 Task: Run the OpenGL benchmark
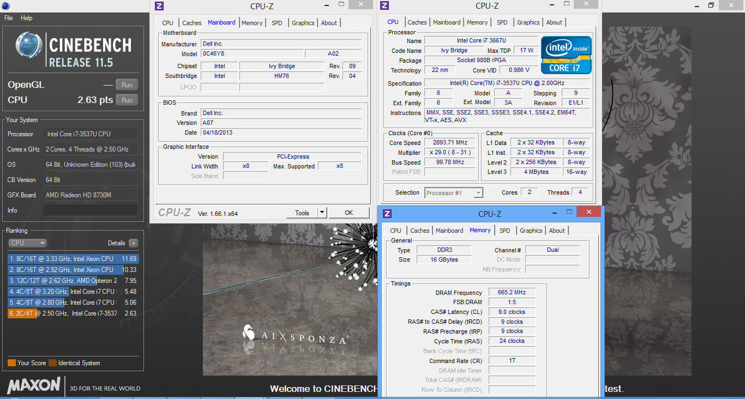(127, 84)
